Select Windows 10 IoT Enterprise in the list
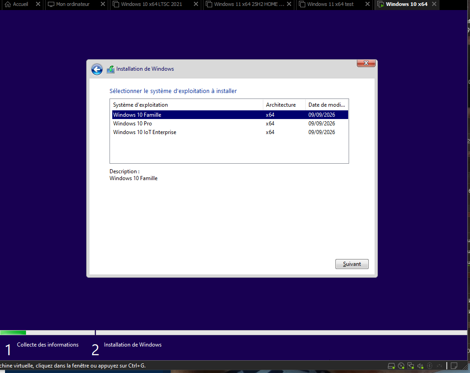The height and width of the screenshot is (373, 470). pyautogui.click(x=230, y=132)
